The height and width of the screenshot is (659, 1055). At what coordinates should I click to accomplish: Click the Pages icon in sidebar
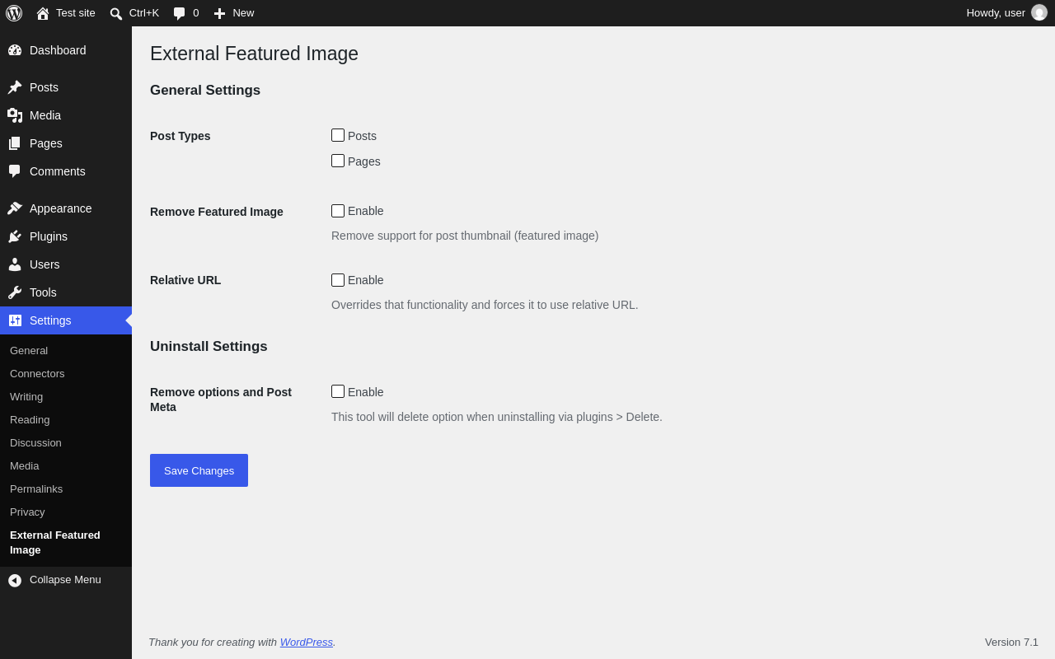tap(15, 143)
